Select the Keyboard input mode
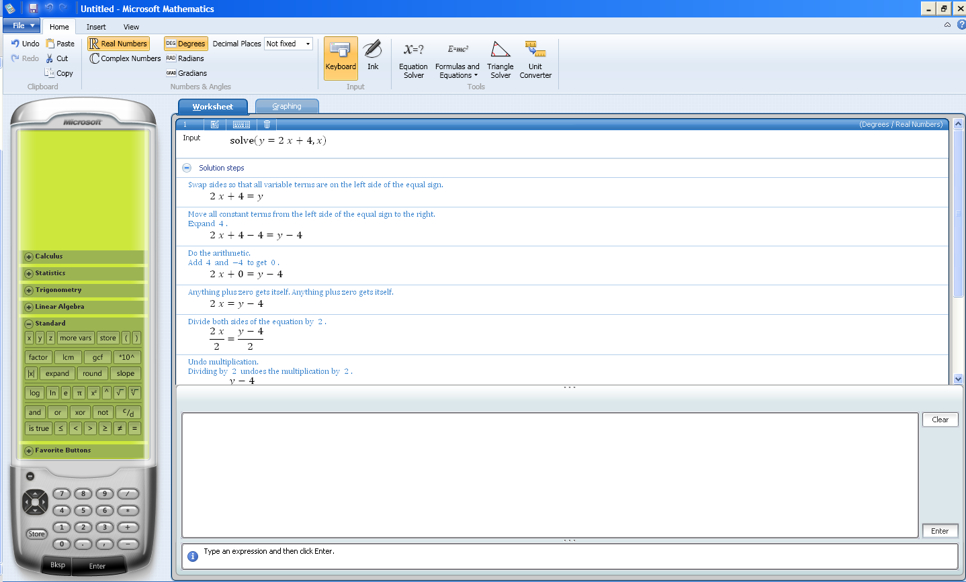This screenshot has height=582, width=966. pyautogui.click(x=341, y=58)
